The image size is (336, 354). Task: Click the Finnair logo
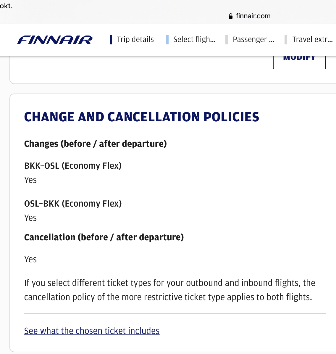tap(55, 40)
